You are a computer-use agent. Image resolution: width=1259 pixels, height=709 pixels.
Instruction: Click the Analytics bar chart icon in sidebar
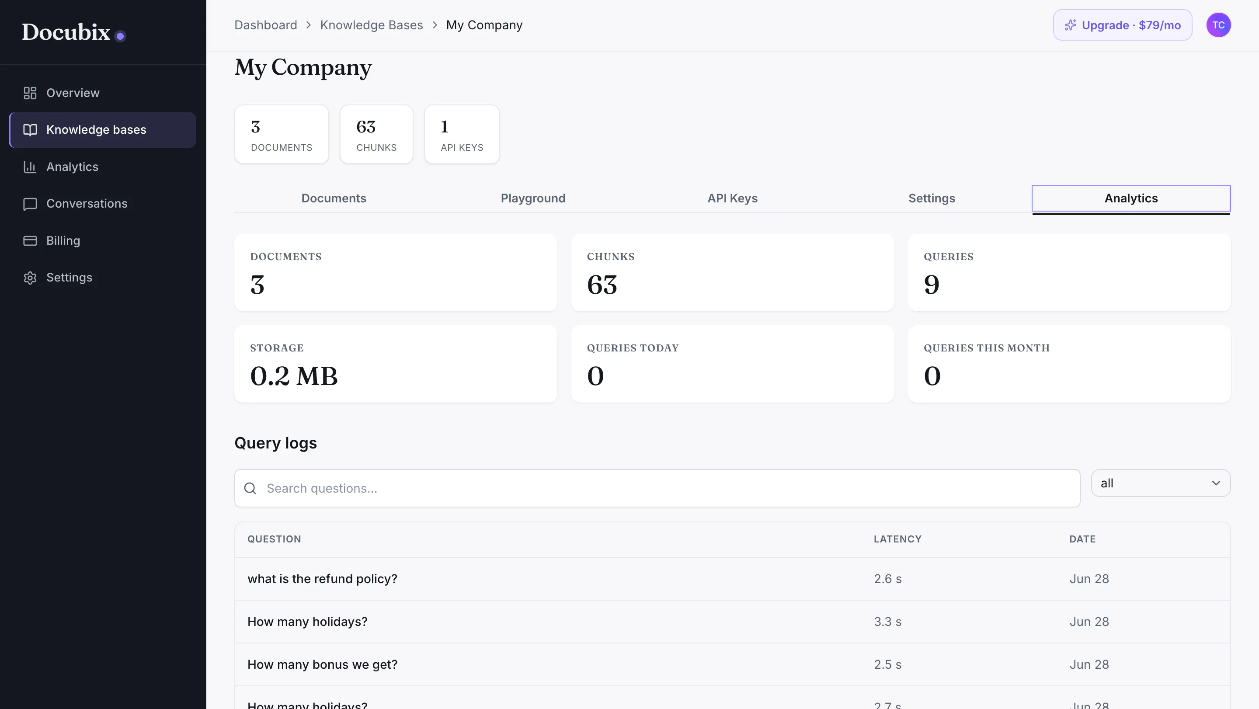click(30, 167)
